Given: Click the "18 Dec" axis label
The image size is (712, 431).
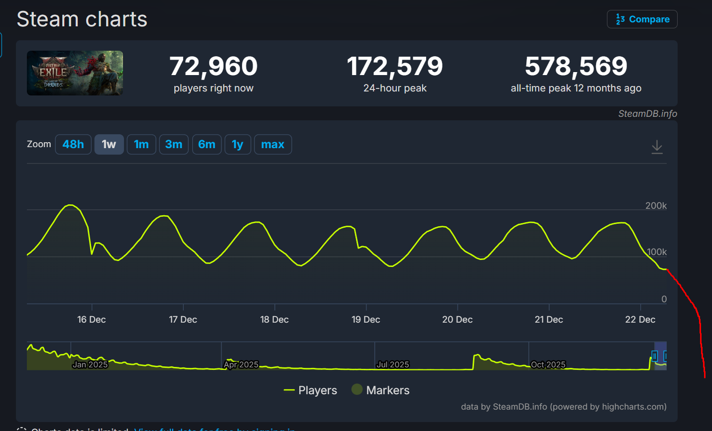Looking at the screenshot, I should (x=274, y=320).
